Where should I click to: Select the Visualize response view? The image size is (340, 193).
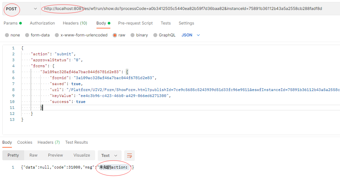[x=82, y=155]
